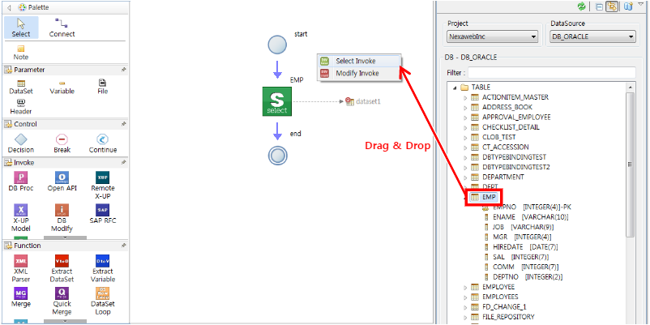The width and height of the screenshot is (650, 325).
Task: Choose the Remote X-UP icon
Action: (102, 177)
